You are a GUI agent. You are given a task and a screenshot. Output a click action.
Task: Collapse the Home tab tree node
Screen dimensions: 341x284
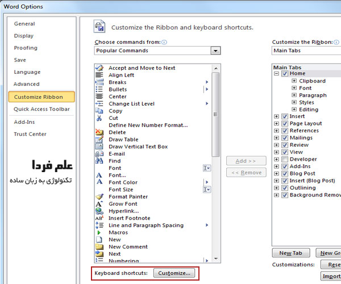pyautogui.click(x=277, y=73)
